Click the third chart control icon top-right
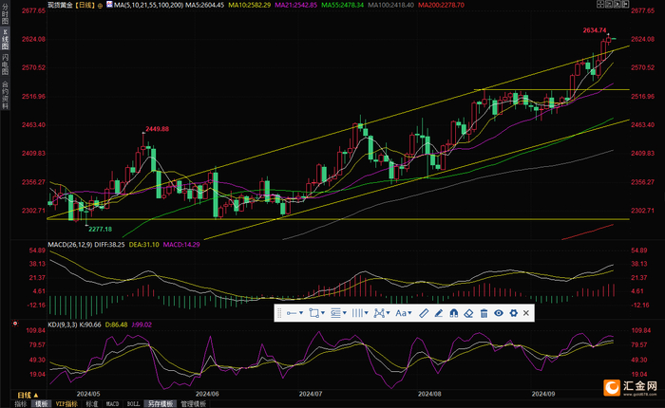This screenshot has width=665, height=408. pos(617,4)
